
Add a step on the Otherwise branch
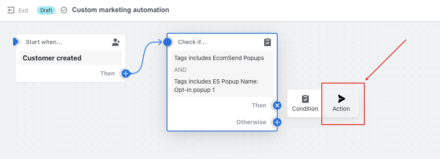click(x=277, y=123)
